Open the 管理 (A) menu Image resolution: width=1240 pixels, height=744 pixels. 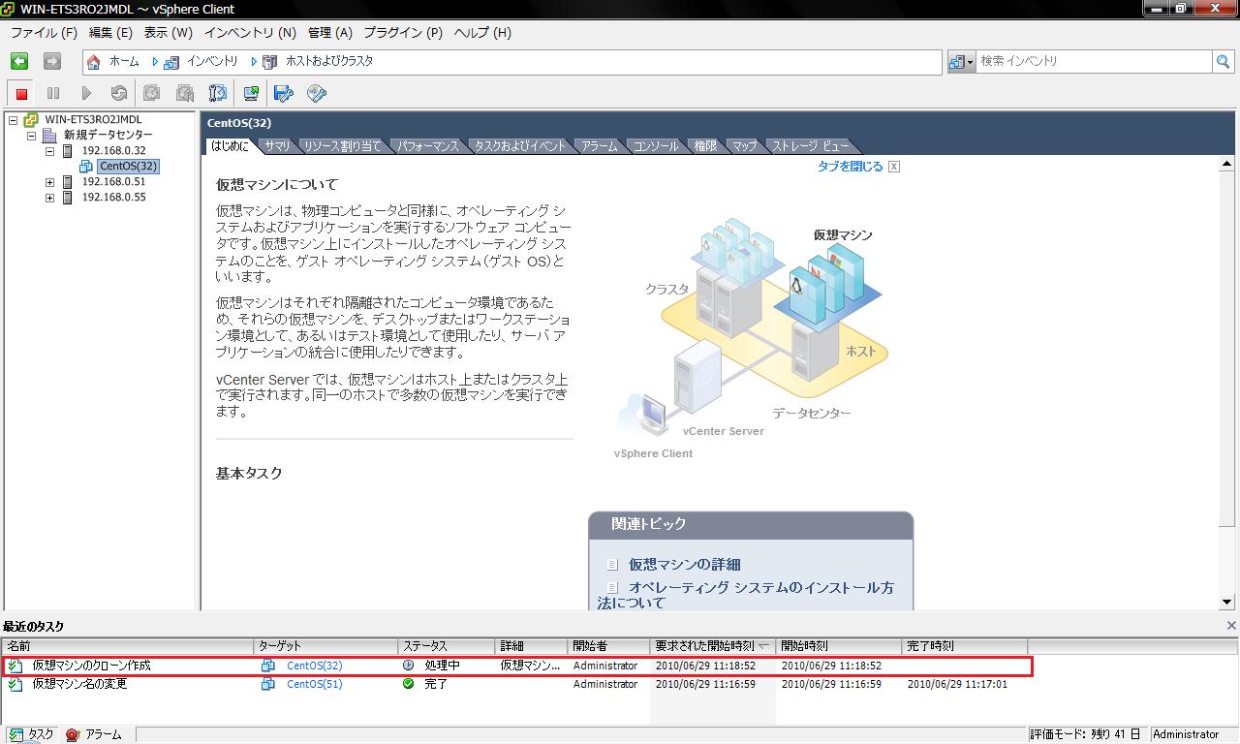tap(330, 32)
